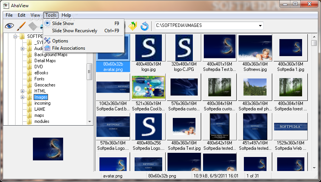
Task: Click the modules folder icon
Action: 29,121
